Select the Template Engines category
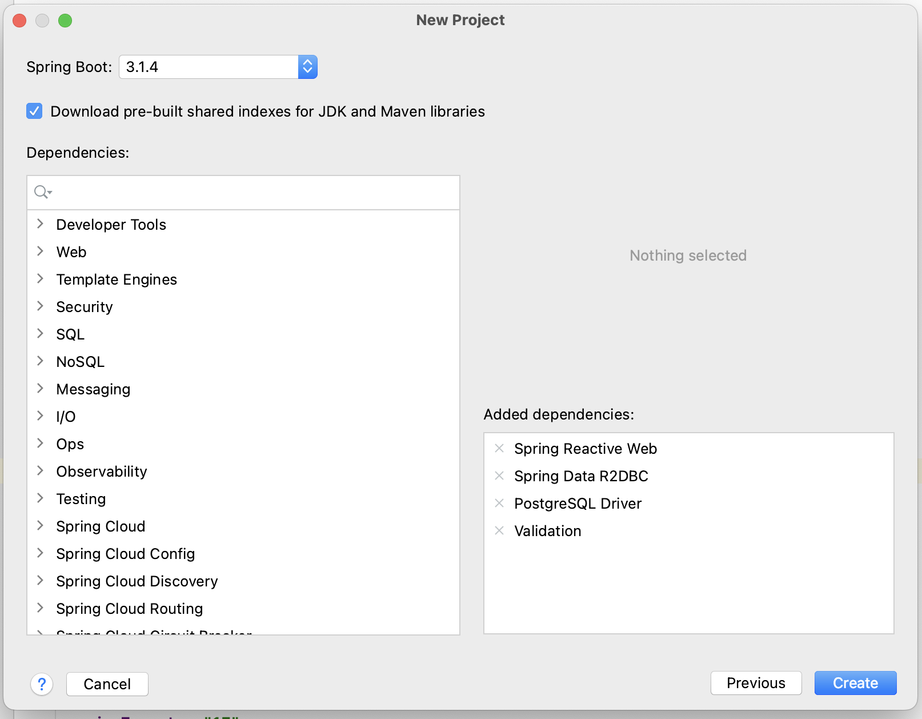The height and width of the screenshot is (719, 922). coord(117,279)
